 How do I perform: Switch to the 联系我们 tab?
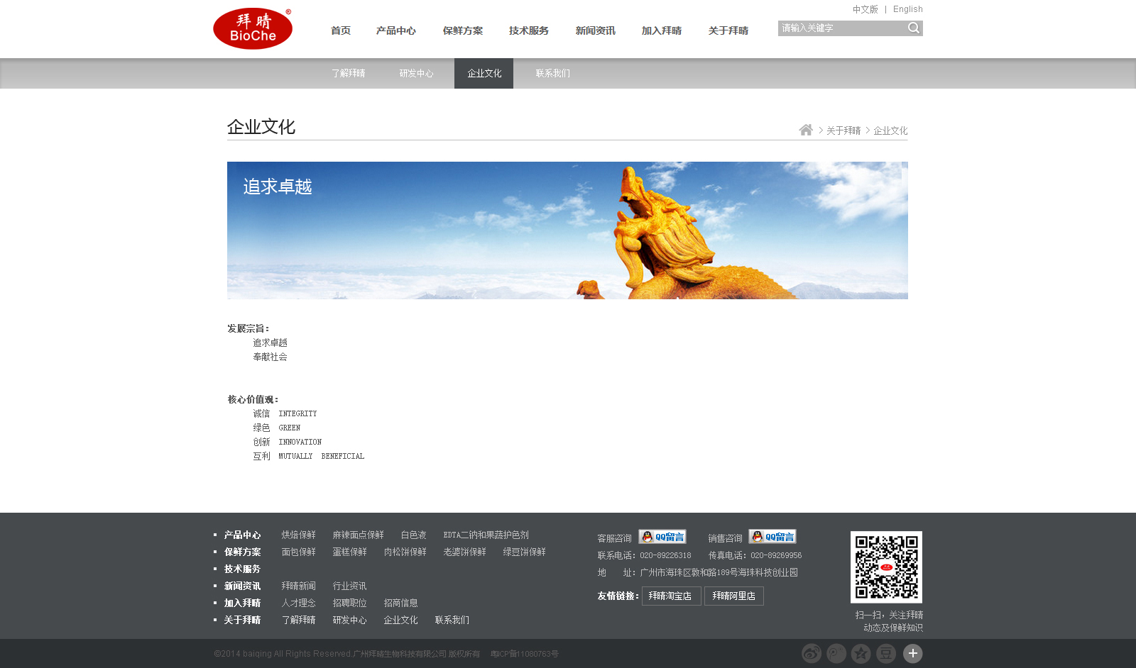coord(553,73)
